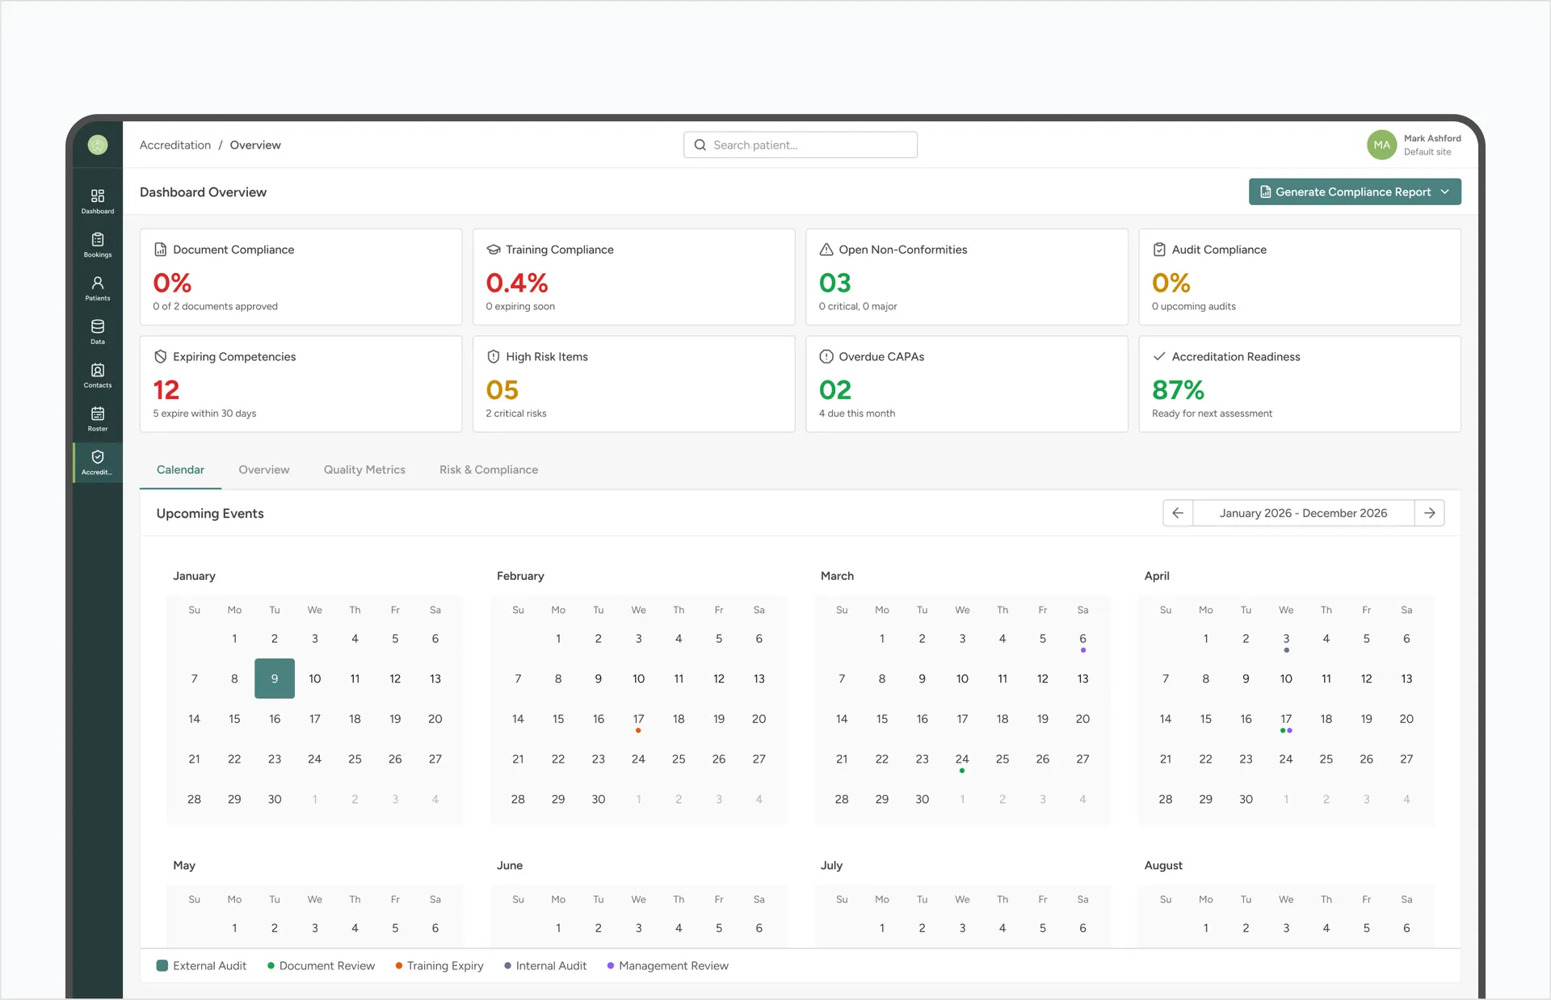Click the Overdue CAPAs alert circle icon

tap(826, 356)
